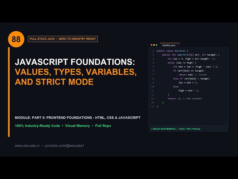
Task: Click the 'low = mid + 1;' line
Action: pos(188,83)
